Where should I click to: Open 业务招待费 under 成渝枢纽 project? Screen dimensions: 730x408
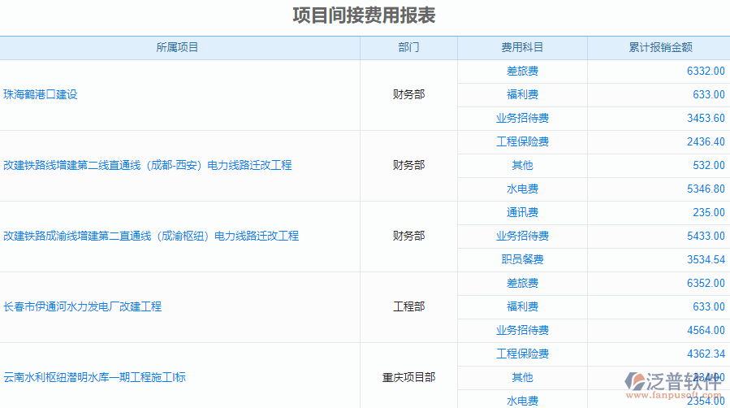click(522, 237)
